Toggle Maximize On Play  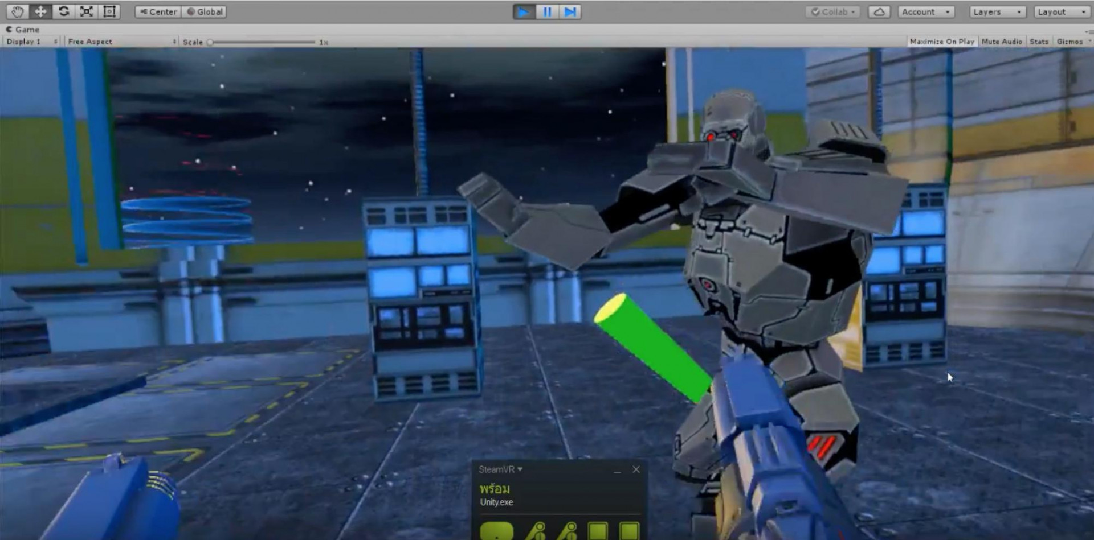942,42
